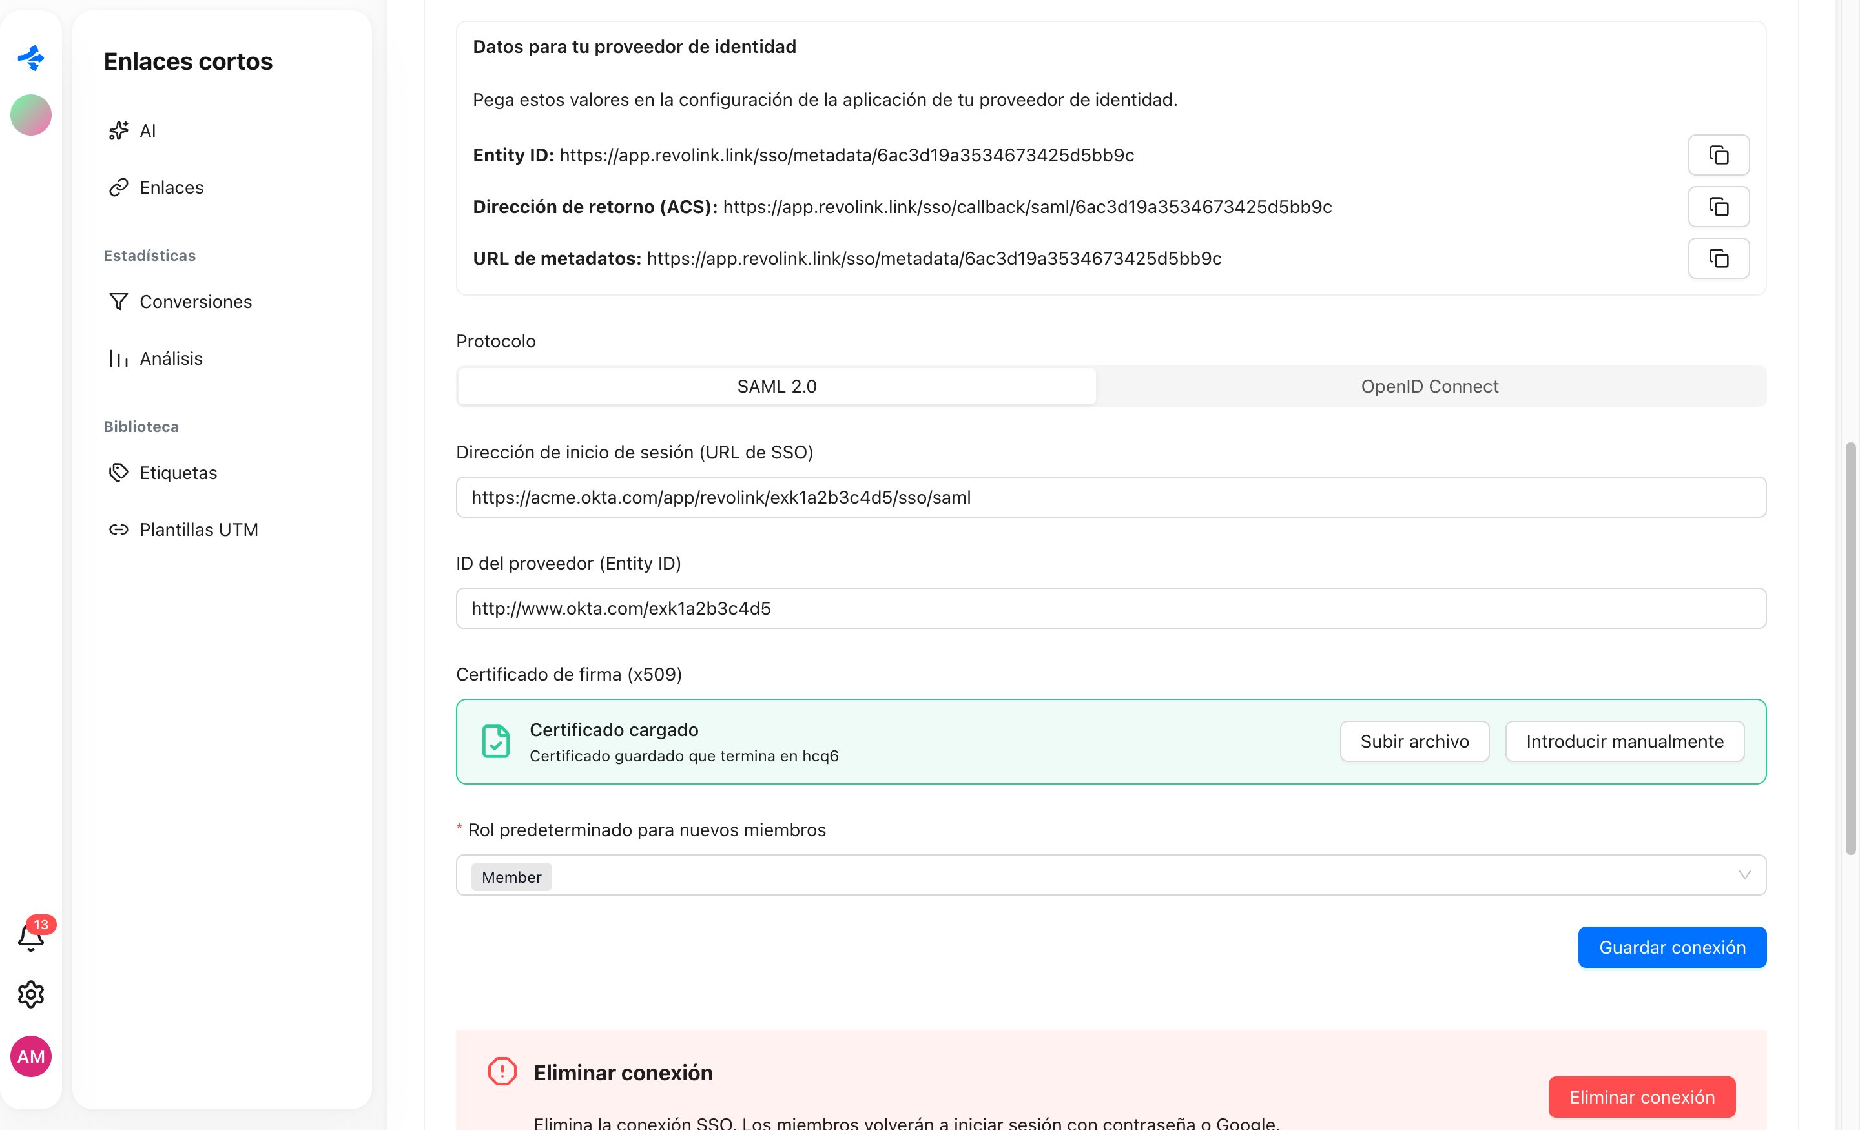
Task: Click the Revolink logo icon
Action: pos(31,57)
